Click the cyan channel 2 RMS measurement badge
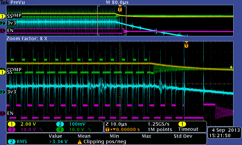Screen dimensions: 242x145 click(x=11, y=142)
